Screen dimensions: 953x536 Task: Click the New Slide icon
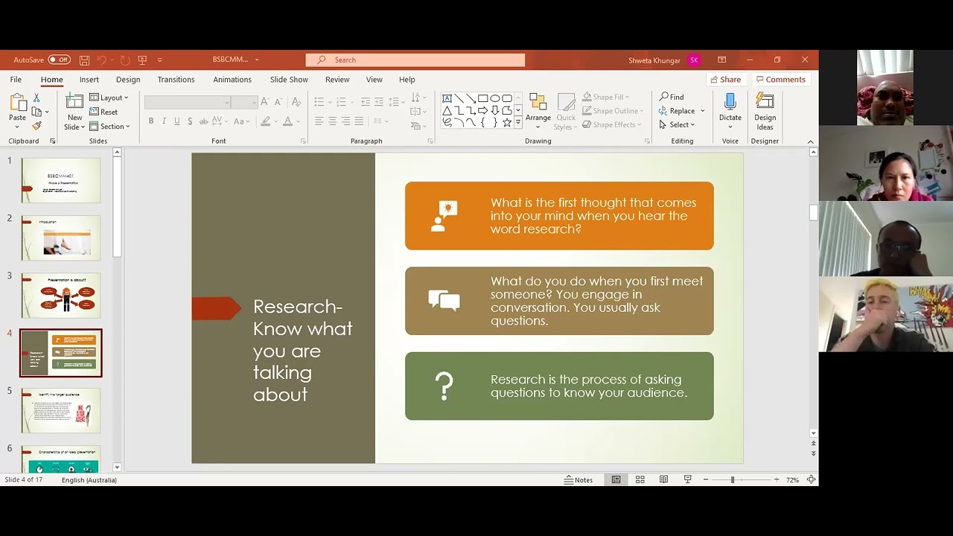pyautogui.click(x=74, y=103)
